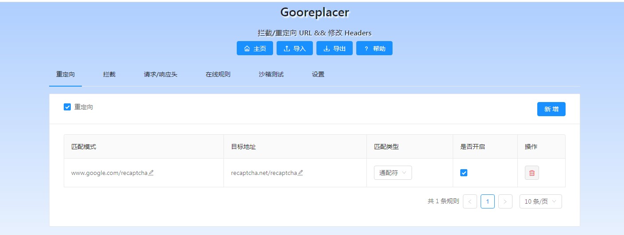This screenshot has width=624, height=235.
Task: Edit recaptcha.net/recaptcha target via pencil icon
Action: pyautogui.click(x=300, y=173)
